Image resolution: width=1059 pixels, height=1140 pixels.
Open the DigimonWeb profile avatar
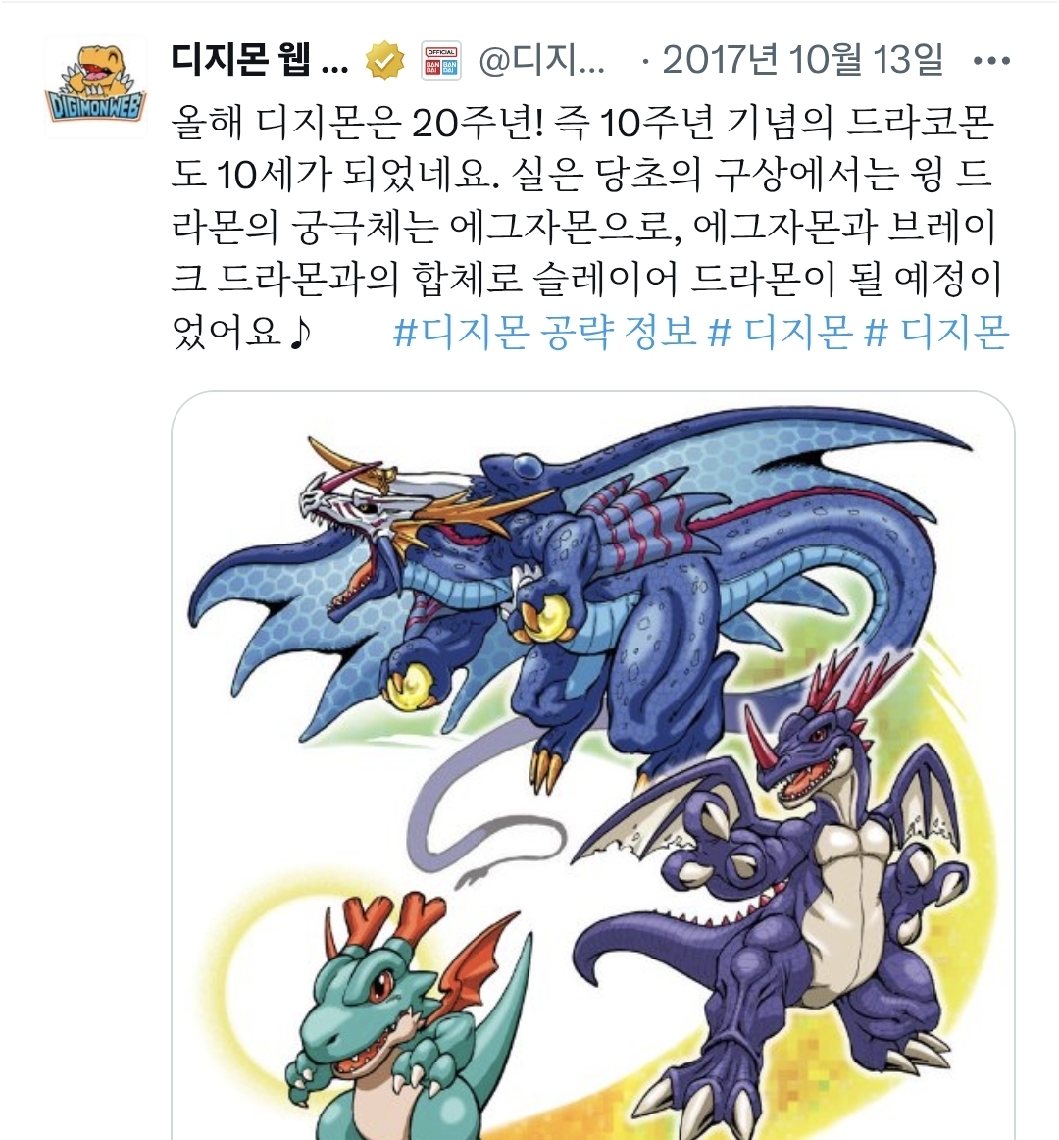click(95, 85)
